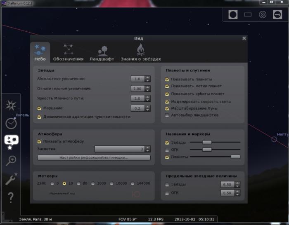
Task: Click the Telrad target sight icon
Action: 263,14
